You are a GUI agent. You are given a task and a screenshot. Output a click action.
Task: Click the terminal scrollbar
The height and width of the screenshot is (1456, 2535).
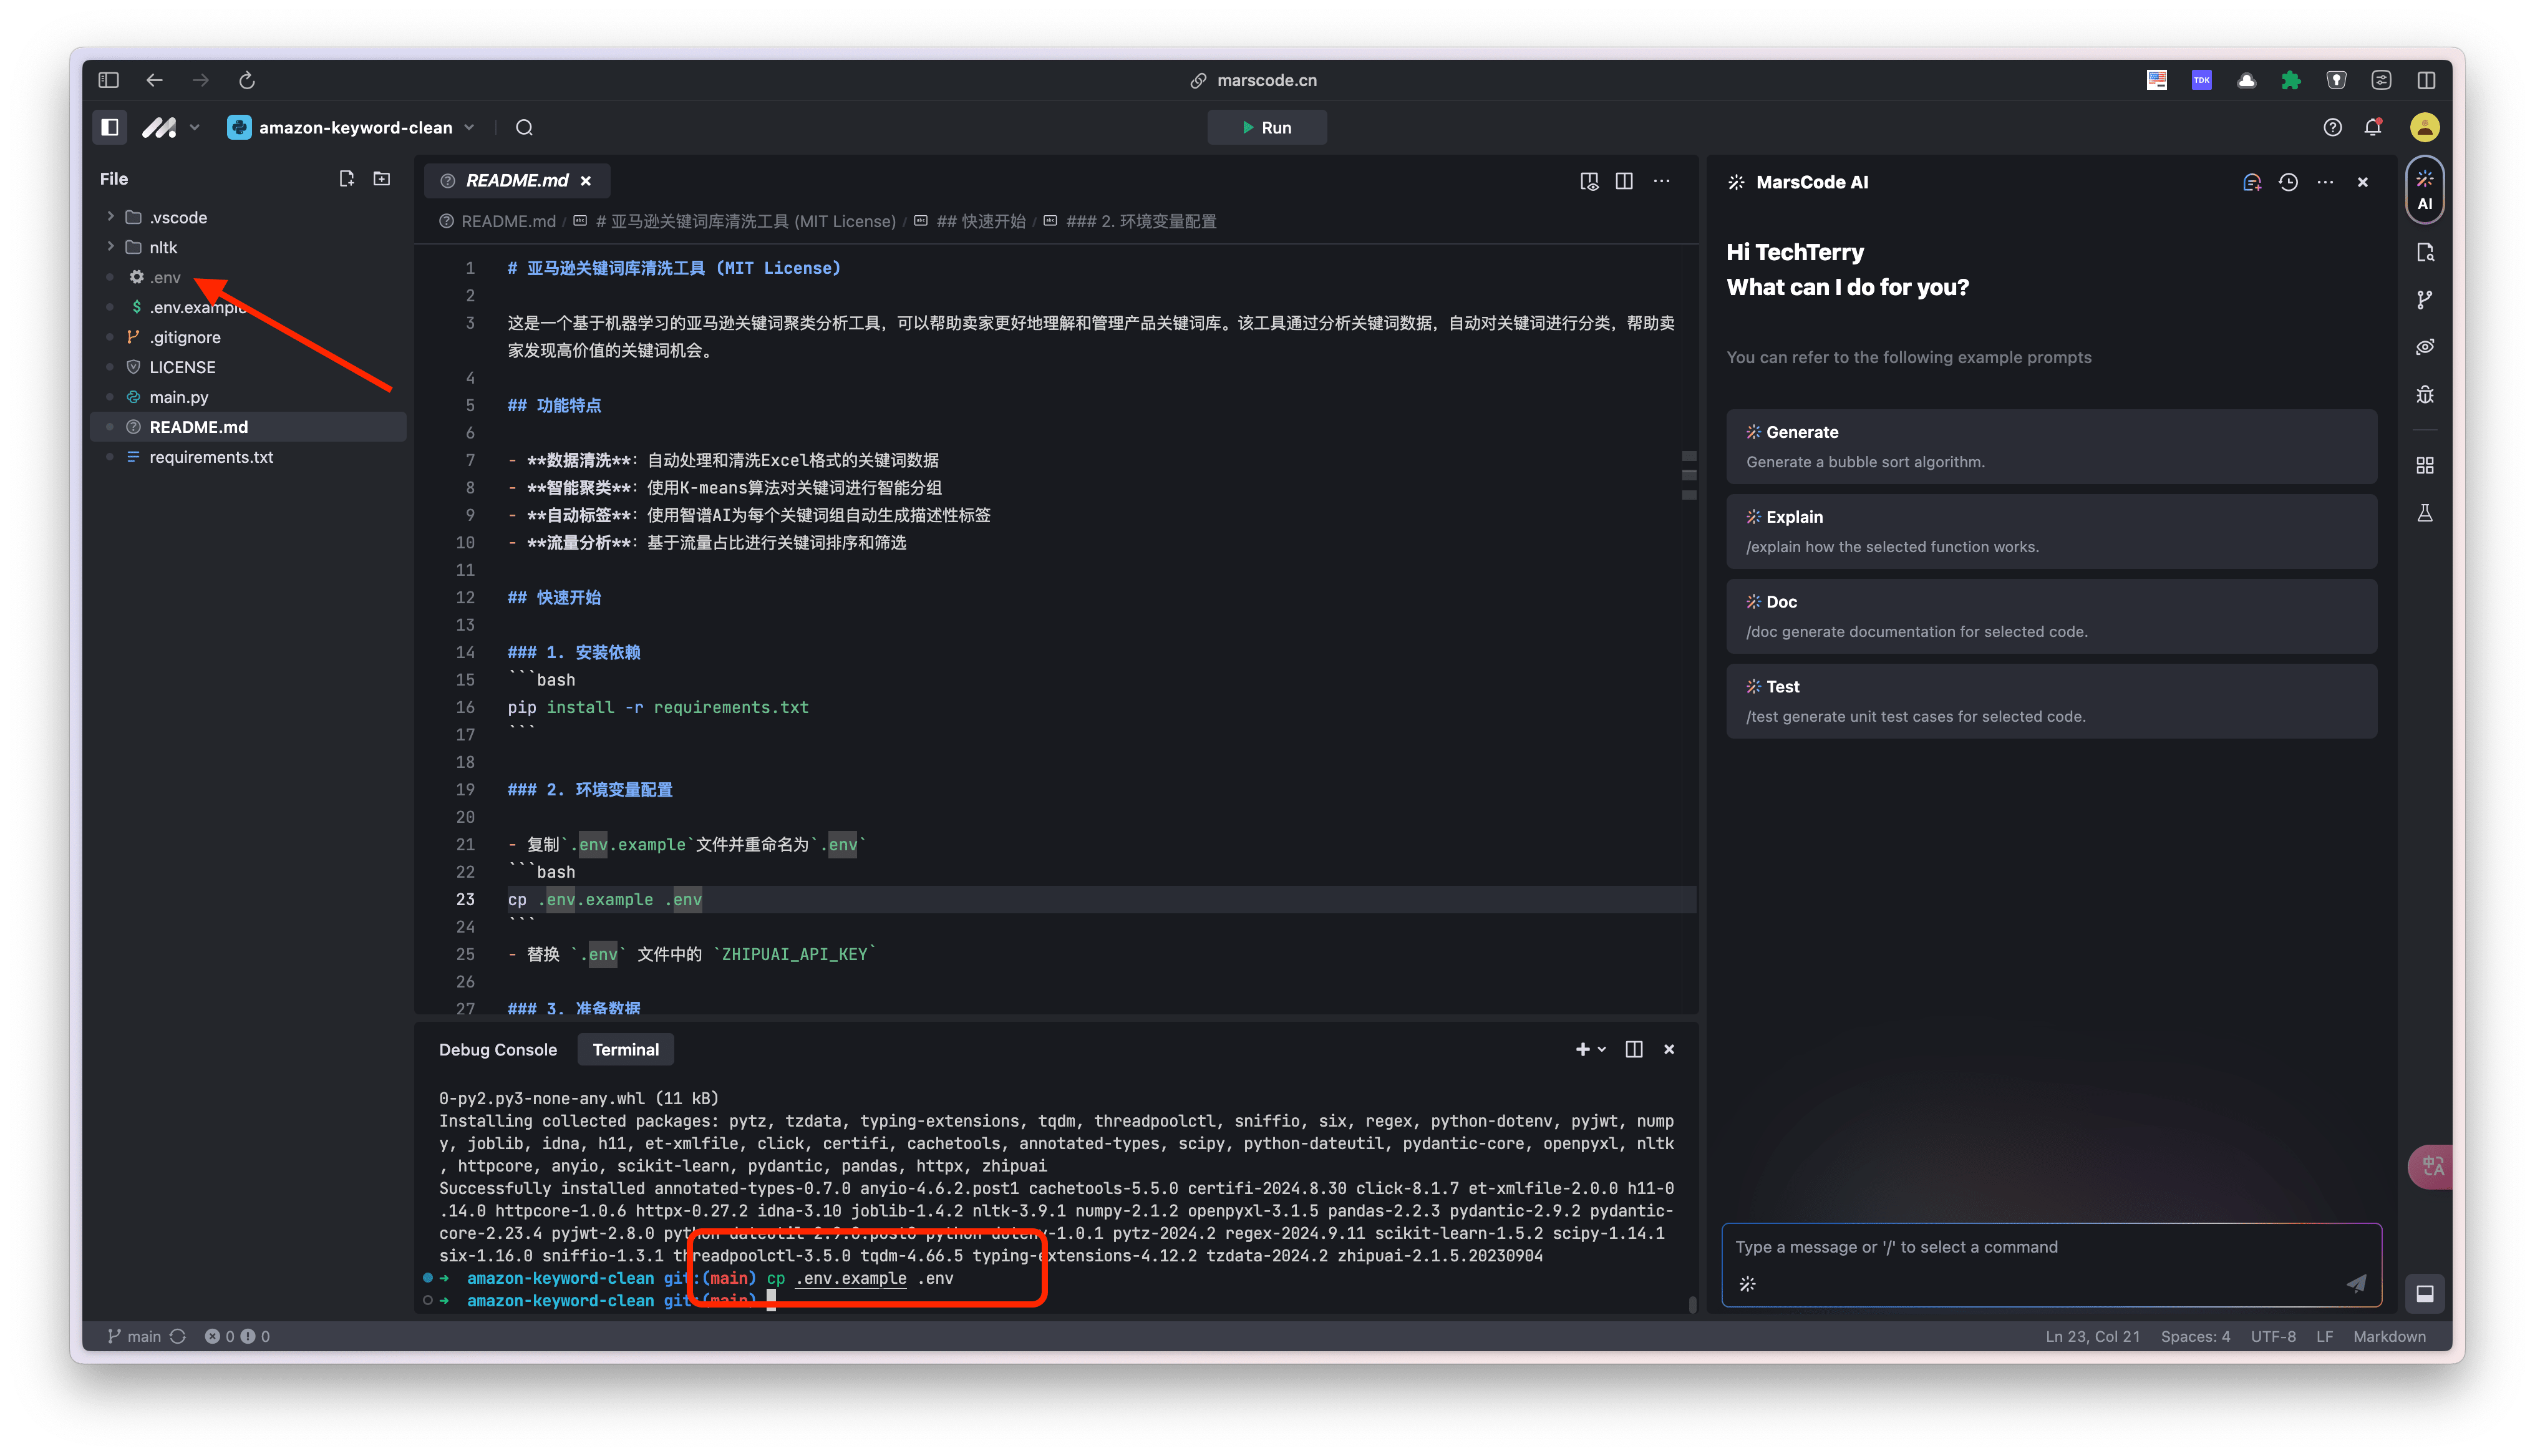[1692, 1304]
